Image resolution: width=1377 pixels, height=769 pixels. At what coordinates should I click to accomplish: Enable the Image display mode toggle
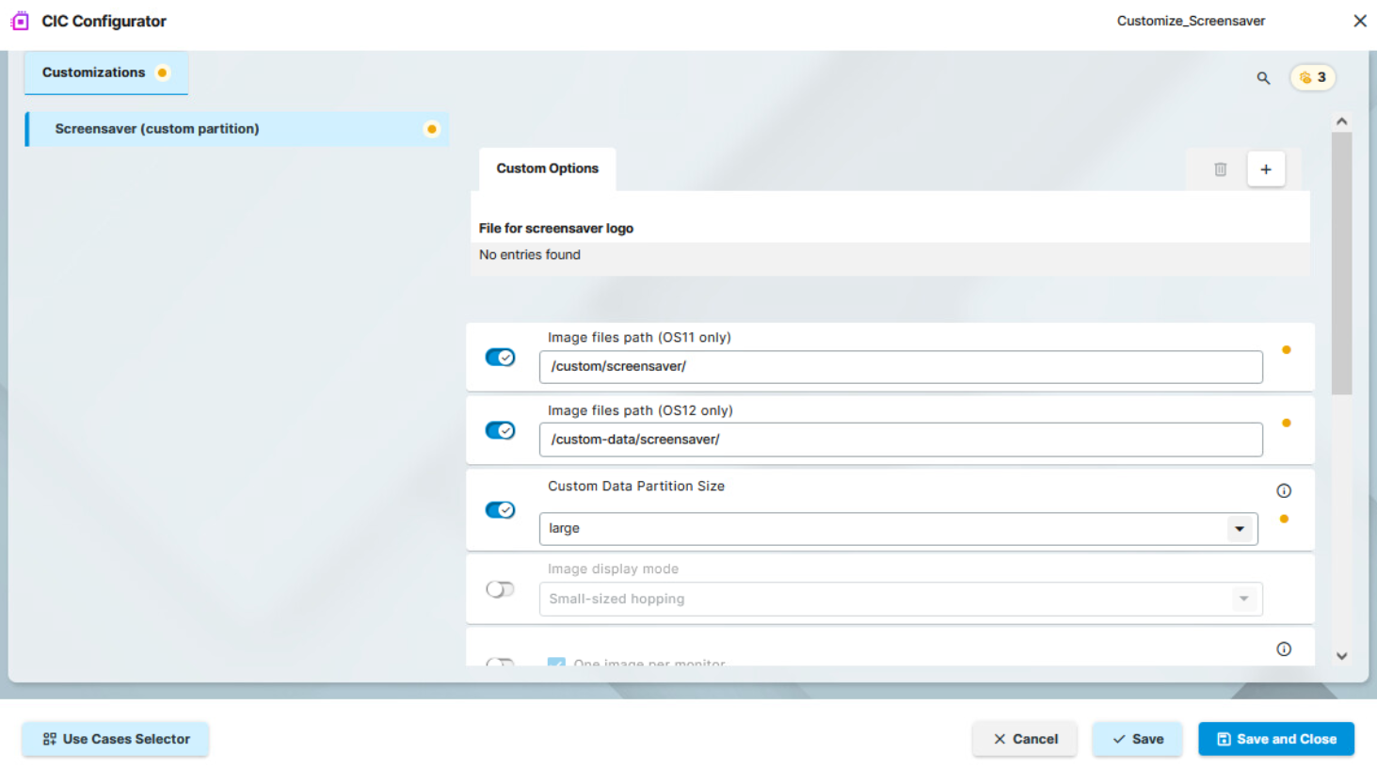[x=500, y=589]
